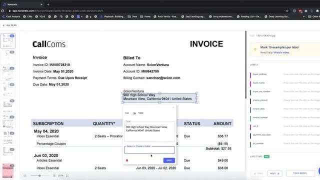Viewport: 320px width, 180px height.
Task: Click the Nanonets browser tab
Action: 22,4
